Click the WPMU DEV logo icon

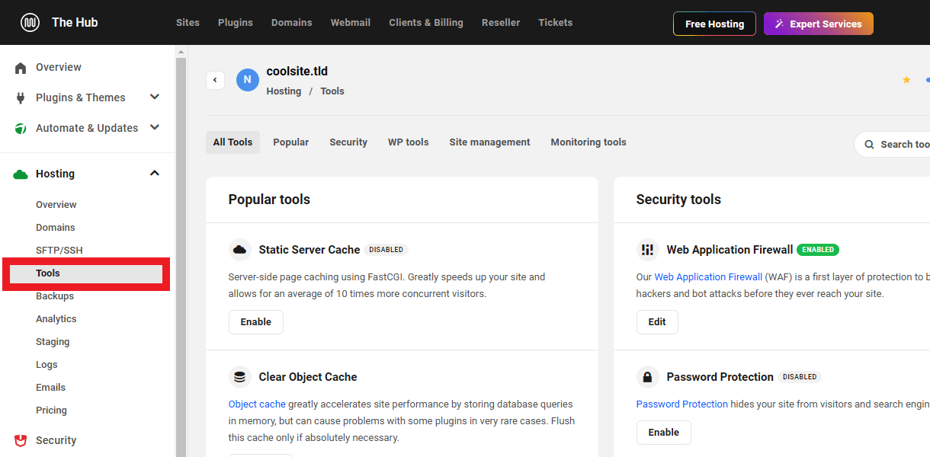(x=30, y=23)
